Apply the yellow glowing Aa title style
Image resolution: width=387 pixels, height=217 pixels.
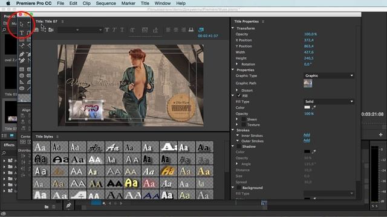click(132, 183)
